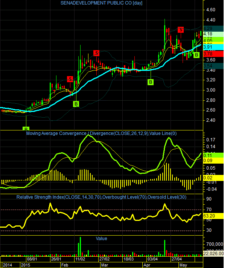Click the 18/03 date label

(x=128, y=259)
